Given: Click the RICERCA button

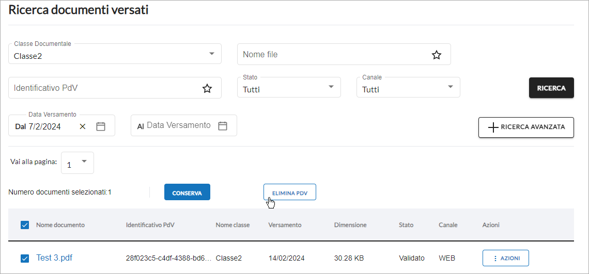Looking at the screenshot, I should 551,88.
